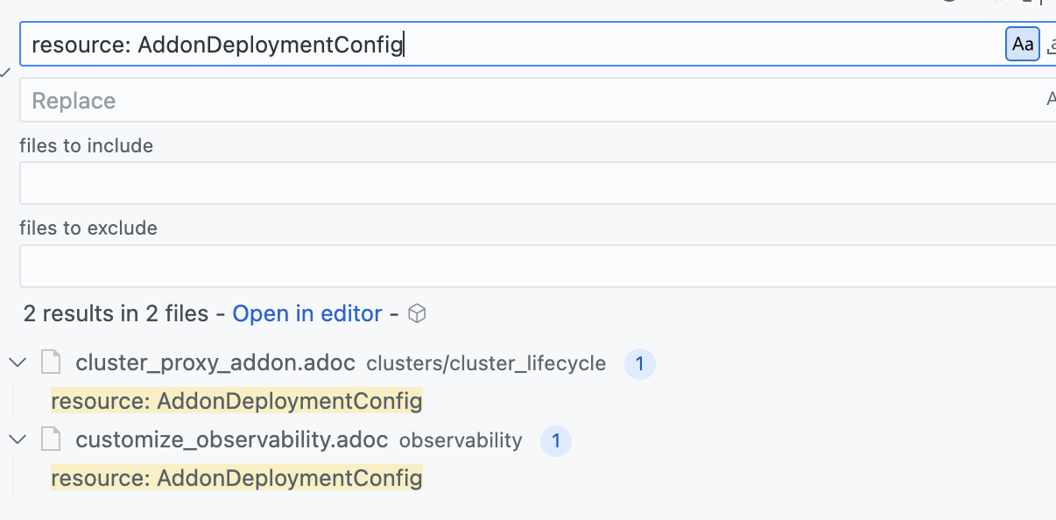Click the file icon for cluster_proxy_addon.adoc
Image resolution: width=1056 pixels, height=520 pixels.
pyautogui.click(x=52, y=362)
